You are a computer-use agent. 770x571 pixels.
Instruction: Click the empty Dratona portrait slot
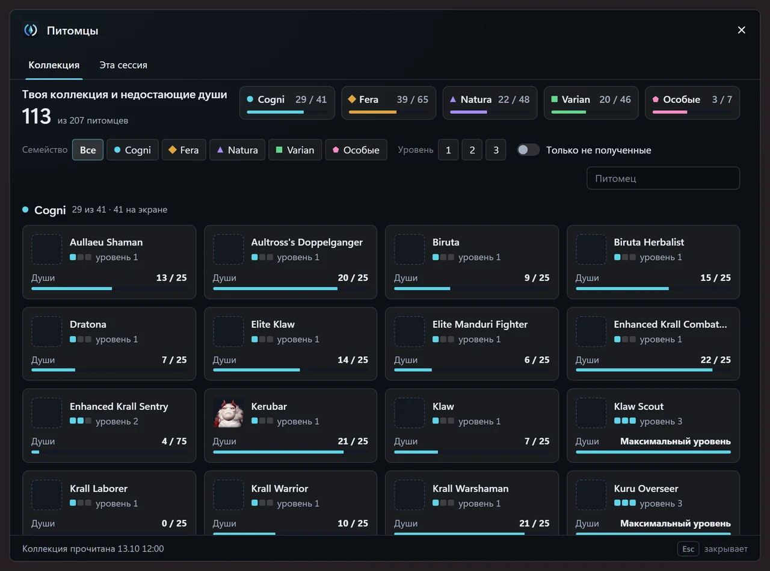pos(47,332)
